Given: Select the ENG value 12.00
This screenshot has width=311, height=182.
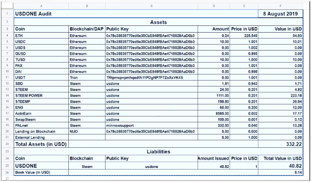Looking at the screenshot, I should tap(281, 108).
